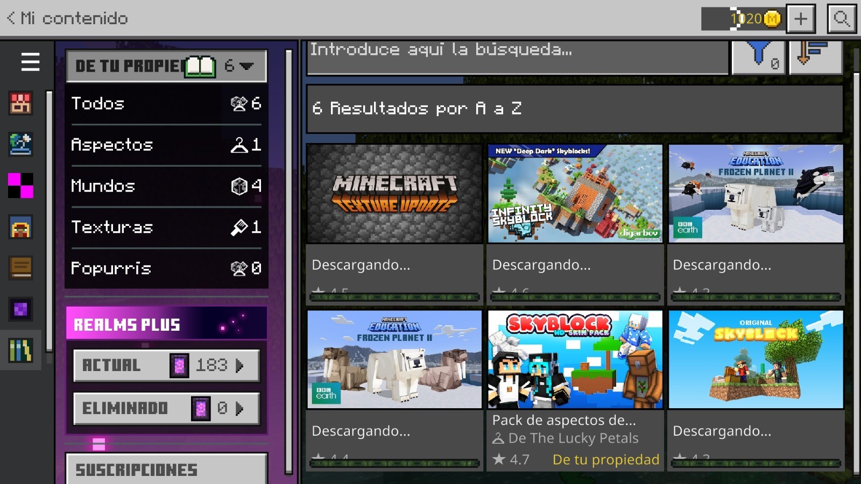Click the '6 Resultados por A a Z' header

point(575,109)
